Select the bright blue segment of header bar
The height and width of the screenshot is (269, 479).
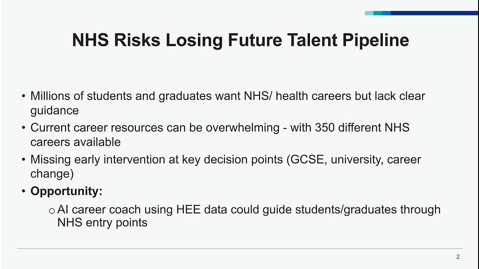tap(387, 13)
